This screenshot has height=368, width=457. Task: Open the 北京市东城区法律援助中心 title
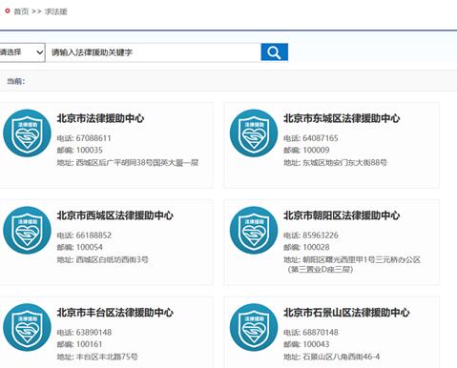tap(342, 118)
